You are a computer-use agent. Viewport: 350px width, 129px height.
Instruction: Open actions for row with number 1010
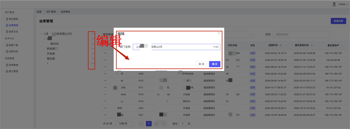tap(105, 81)
